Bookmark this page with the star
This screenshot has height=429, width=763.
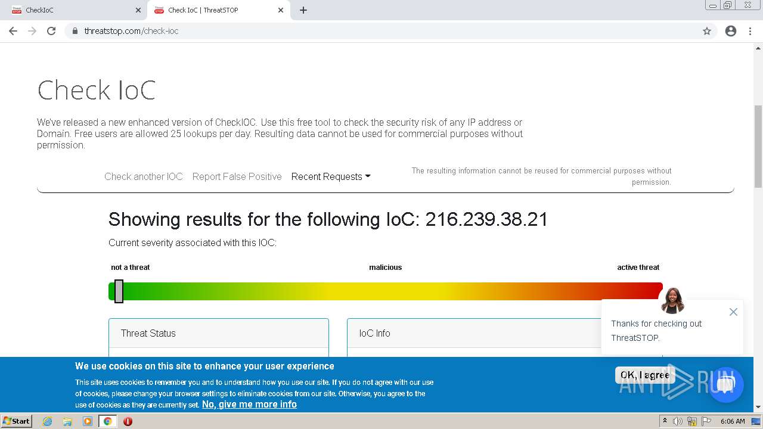[x=707, y=31]
